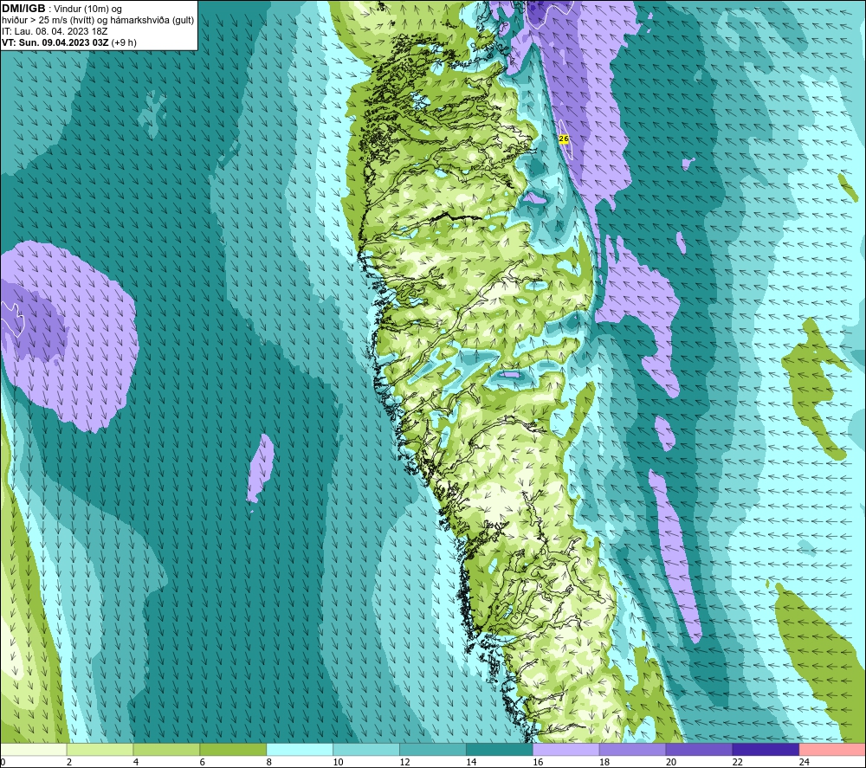Click the scale label "20"
Image resolution: width=866 pixels, height=768 pixels.
pos(671,762)
